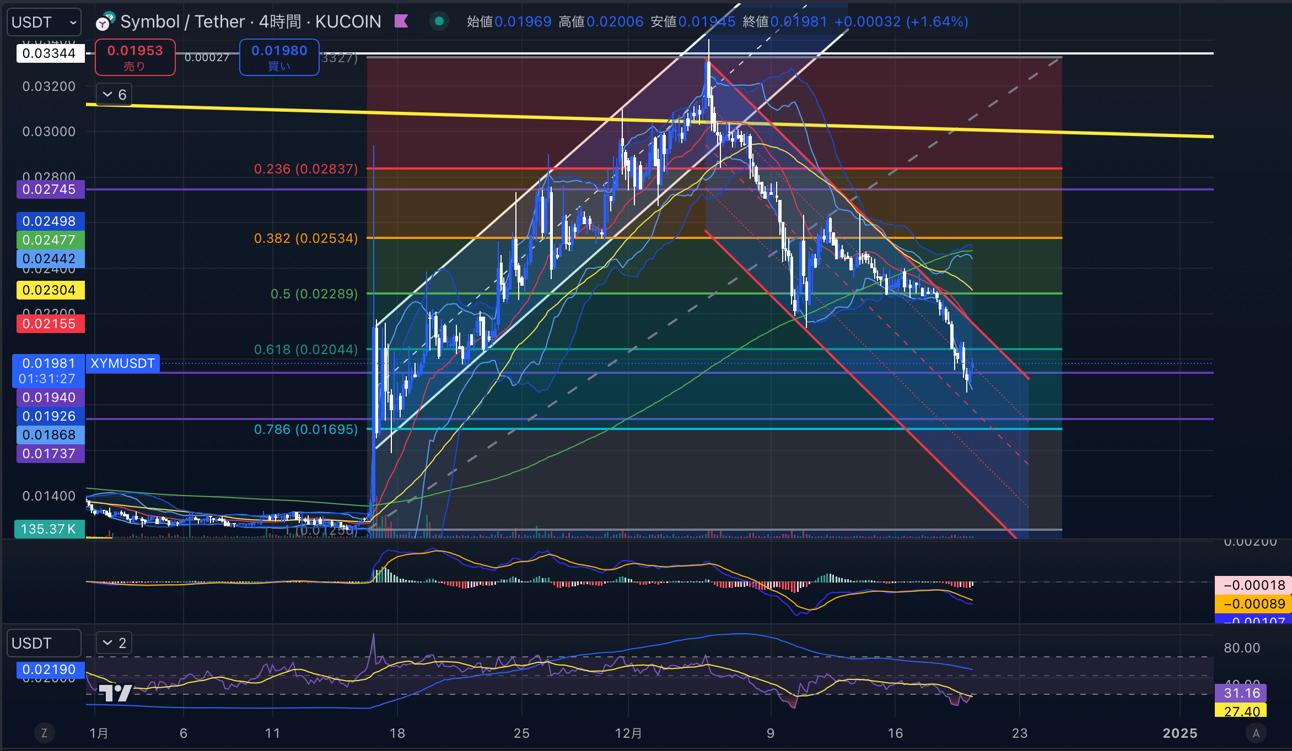Viewport: 1292px width, 751px height.
Task: Click the Z timezone button at bottom-left
Action: pyautogui.click(x=44, y=733)
